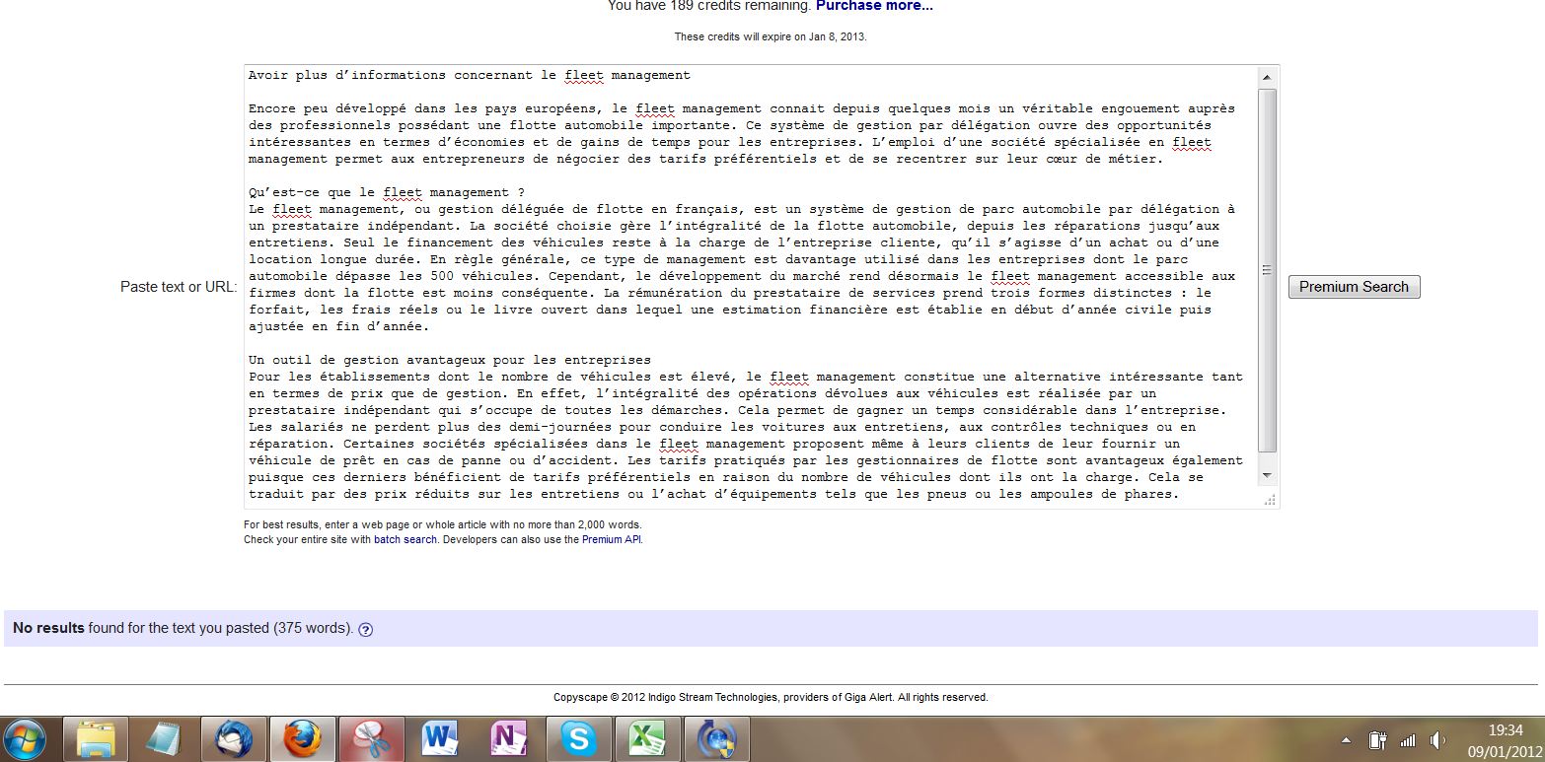Viewport: 1545px width, 762px height.
Task: Open OneNote from the taskbar
Action: click(x=509, y=738)
